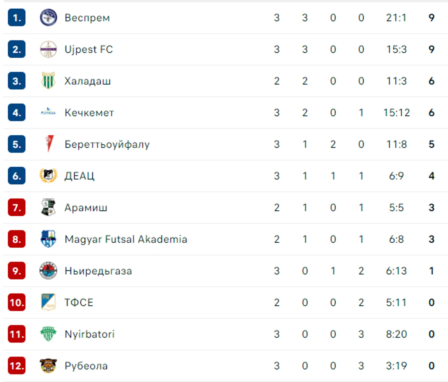Open the Magyar Futsal Akademia link
448x382 pixels.
pyautogui.click(x=126, y=239)
